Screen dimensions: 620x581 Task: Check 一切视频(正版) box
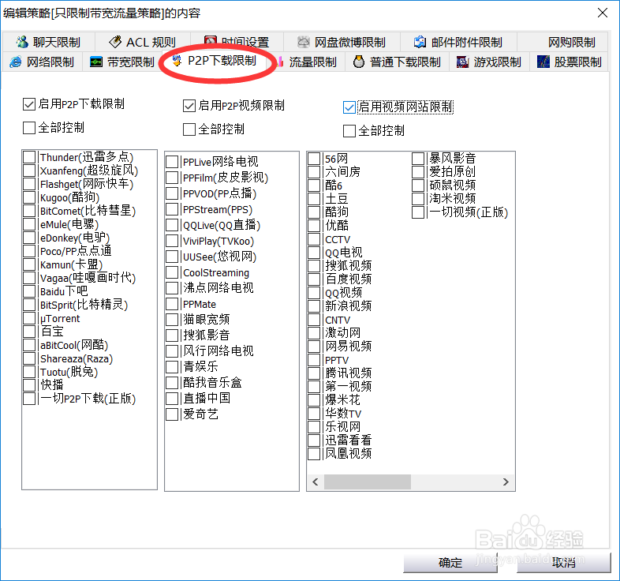[418, 212]
